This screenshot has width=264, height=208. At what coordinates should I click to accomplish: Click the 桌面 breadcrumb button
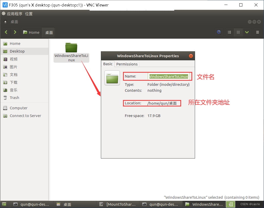pyautogui.click(x=49, y=32)
